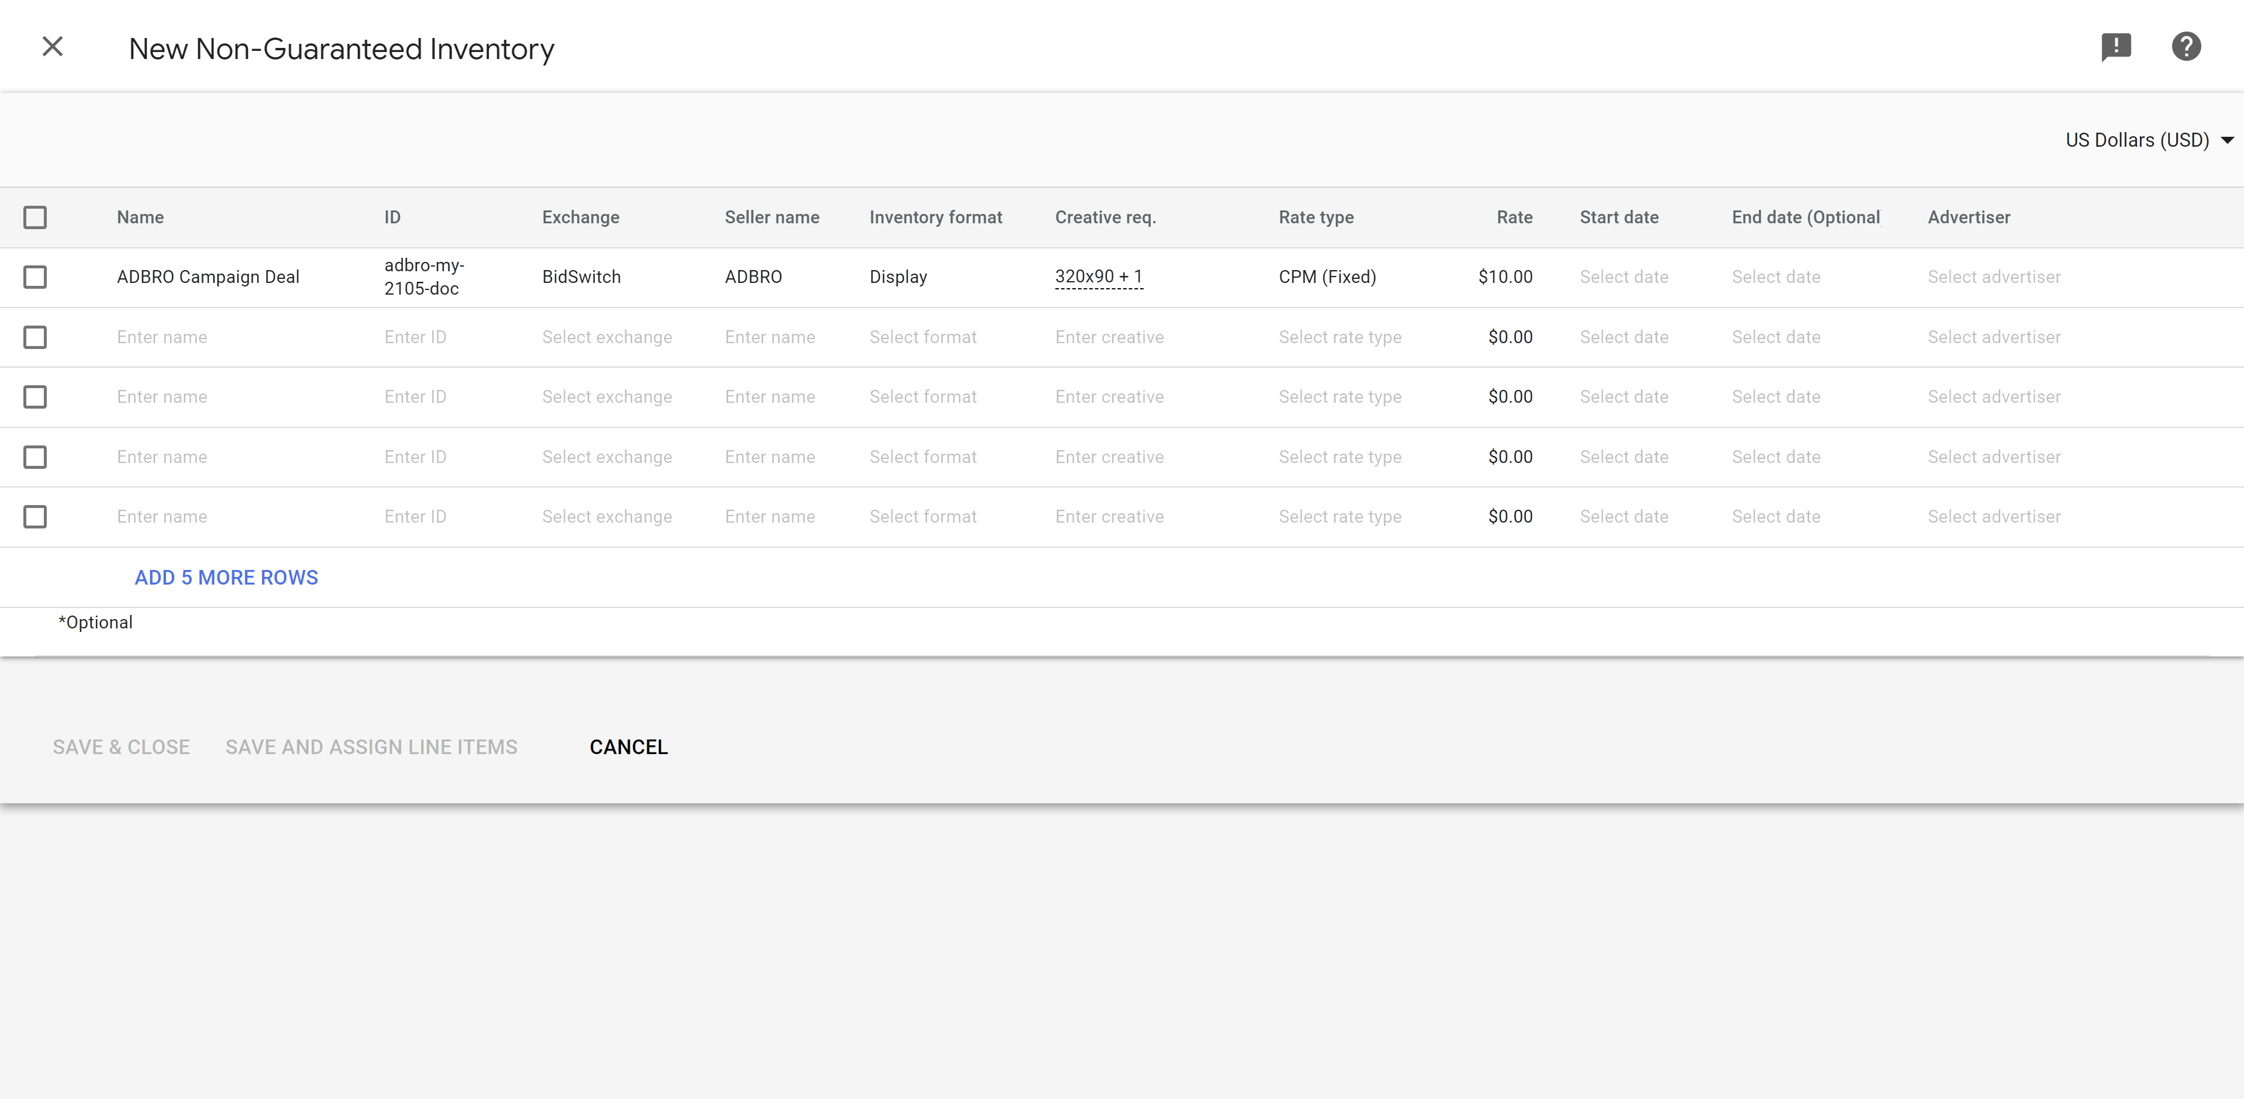Viewport: 2244px width, 1099px height.
Task: Edit the $10.00 rate field
Action: coord(1504,277)
